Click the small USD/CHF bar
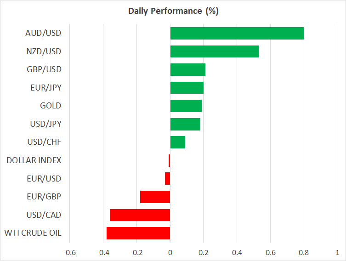 (x=177, y=142)
